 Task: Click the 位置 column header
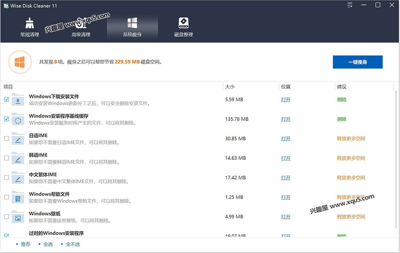pyautogui.click(x=286, y=87)
